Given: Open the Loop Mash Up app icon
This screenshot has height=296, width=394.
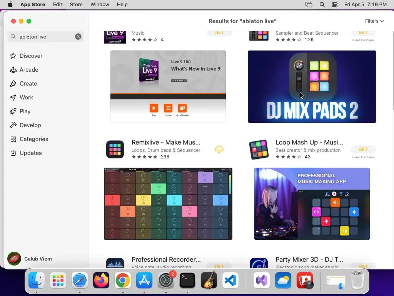Looking at the screenshot, I should [x=259, y=150].
